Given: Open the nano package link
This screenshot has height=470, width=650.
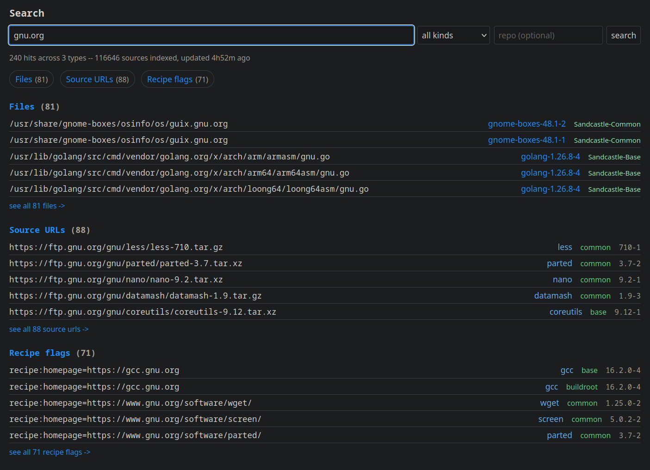Looking at the screenshot, I should [562, 280].
